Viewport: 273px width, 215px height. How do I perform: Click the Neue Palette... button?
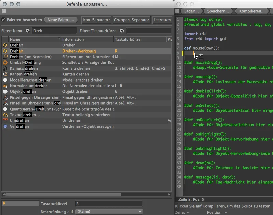click(61, 20)
